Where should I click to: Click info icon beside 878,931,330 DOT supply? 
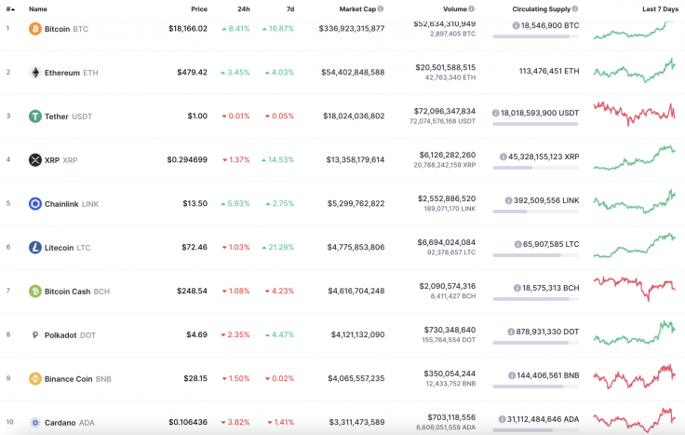pos(511,332)
